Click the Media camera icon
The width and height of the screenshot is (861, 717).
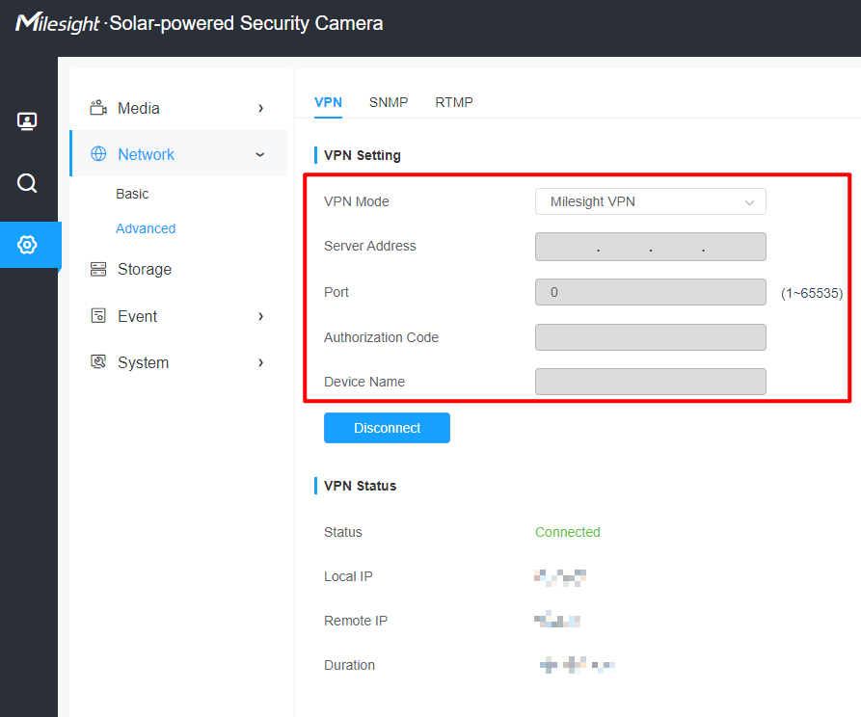(98, 108)
